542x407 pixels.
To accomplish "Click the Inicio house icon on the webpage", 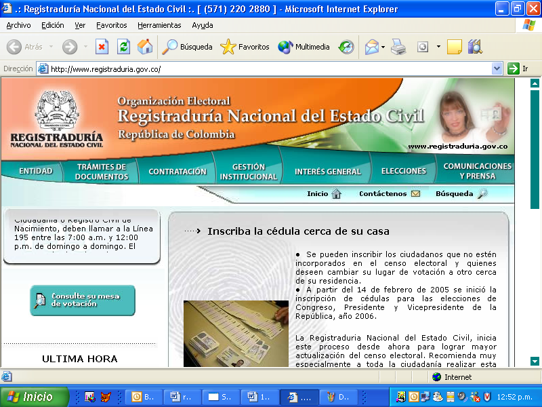I will click(x=336, y=194).
